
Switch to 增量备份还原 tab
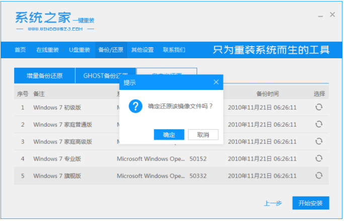click(x=45, y=76)
